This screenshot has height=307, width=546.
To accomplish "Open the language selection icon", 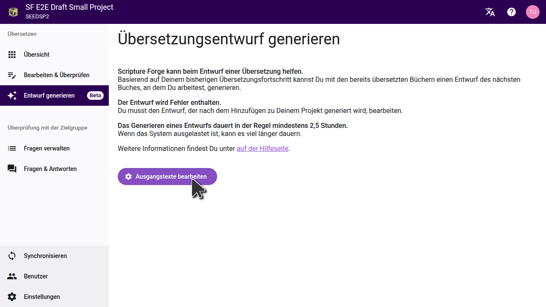I will click(490, 12).
